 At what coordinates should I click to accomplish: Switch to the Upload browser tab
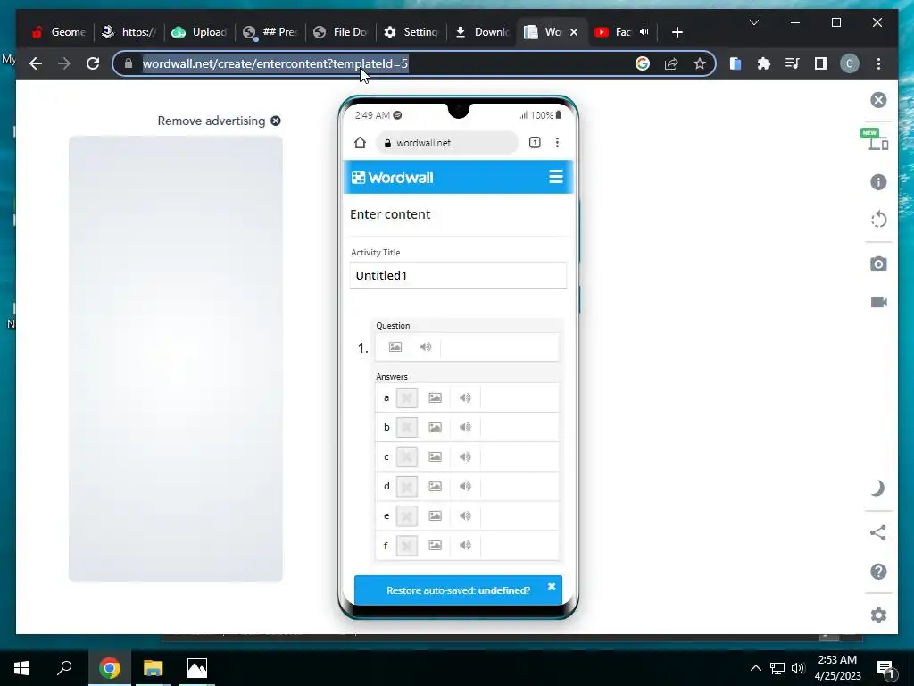tap(199, 32)
